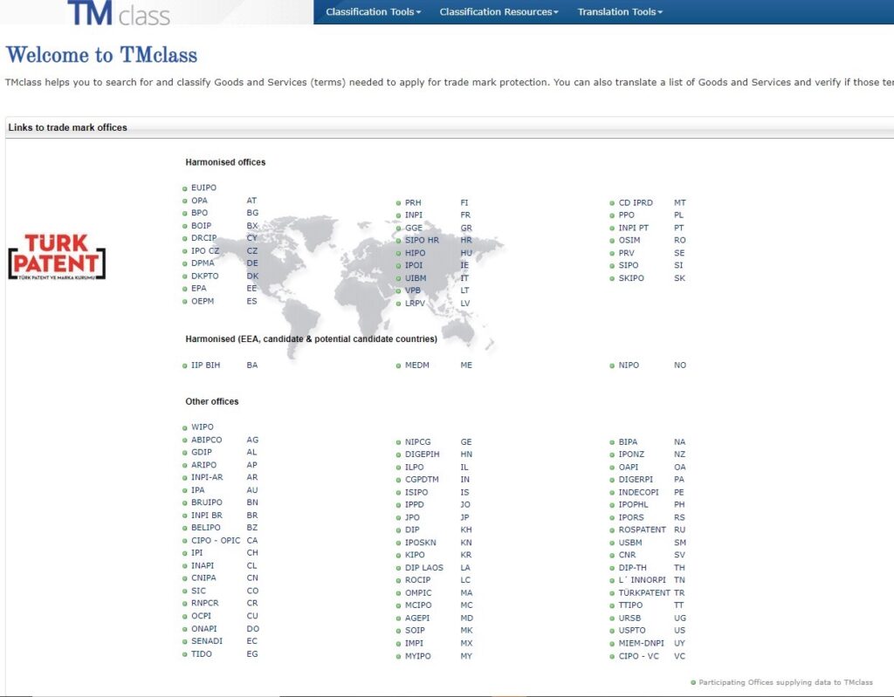Viewport: 894px width, 697px height.
Task: Click the green bullet beside PRH
Action: click(x=398, y=203)
